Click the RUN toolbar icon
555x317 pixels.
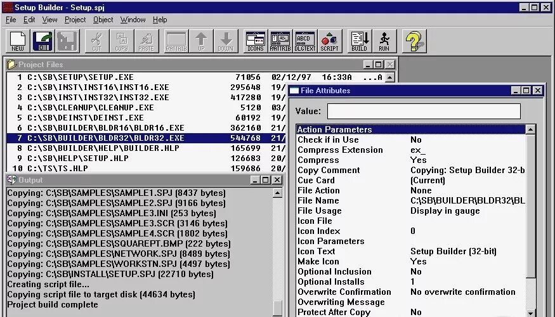[x=384, y=41]
